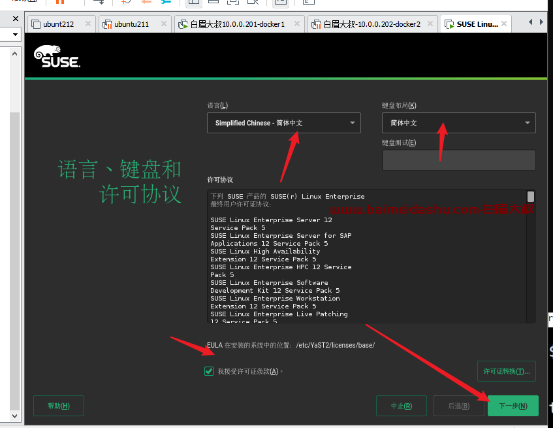
Task: Click the line "SUSE Linux Enterprise Software"
Action: 269,283
